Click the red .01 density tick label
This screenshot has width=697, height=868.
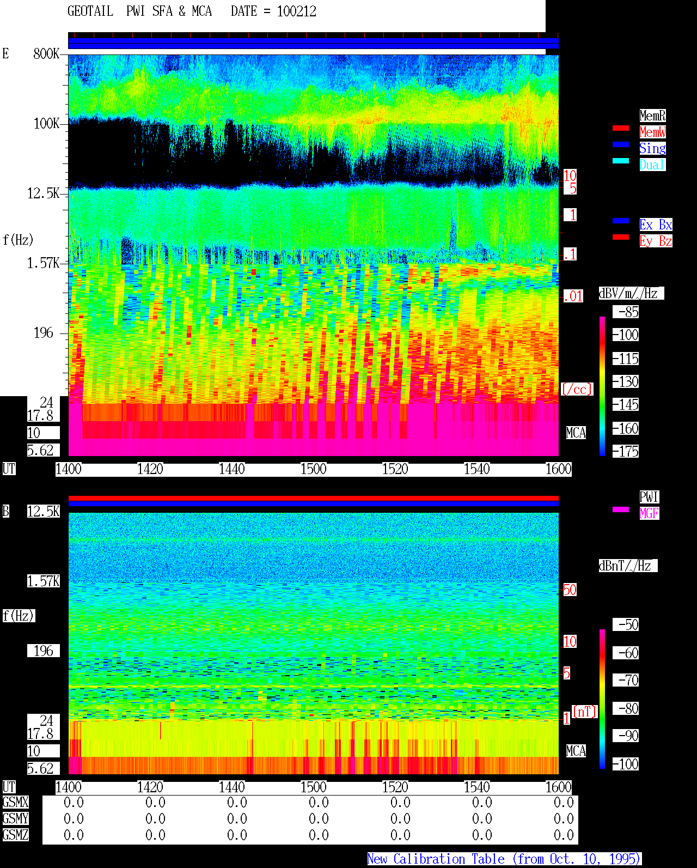(573, 296)
